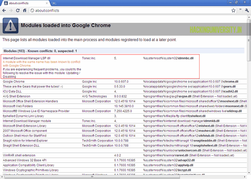This screenshot has width=251, height=179.
Task: Click the page info icon in address bar
Action: point(32,10)
